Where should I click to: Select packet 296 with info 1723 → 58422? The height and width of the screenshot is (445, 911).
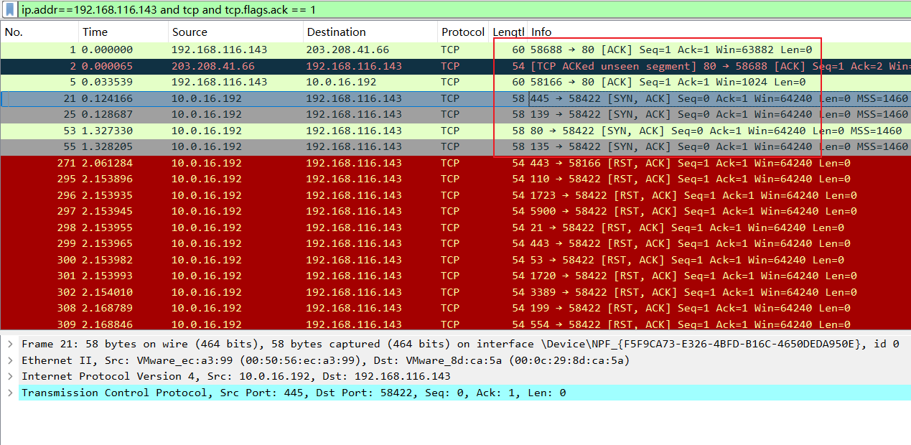pyautogui.click(x=455, y=195)
